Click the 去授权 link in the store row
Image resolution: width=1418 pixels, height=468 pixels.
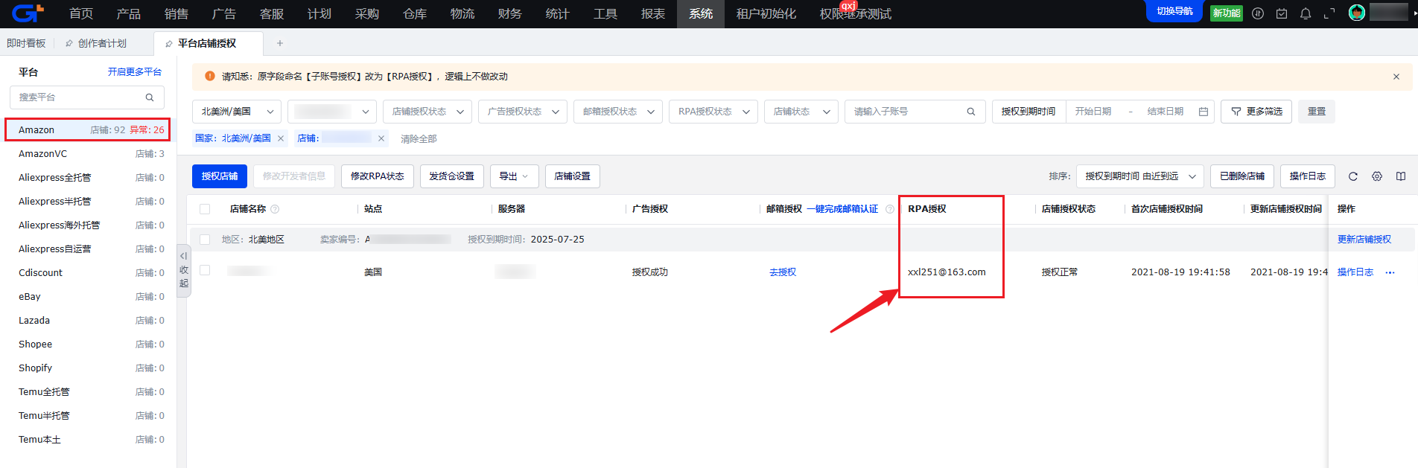pyautogui.click(x=783, y=272)
